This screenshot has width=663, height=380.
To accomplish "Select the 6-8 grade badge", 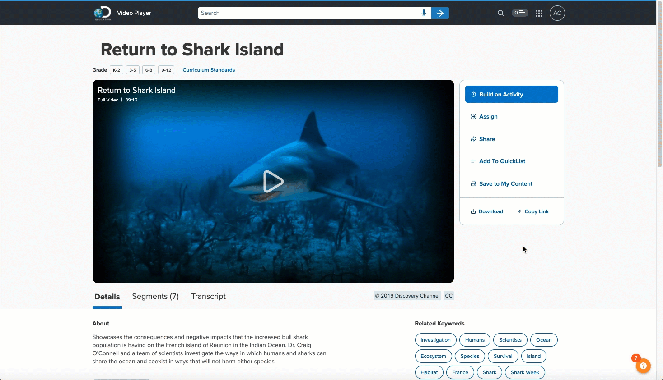I will tap(149, 70).
